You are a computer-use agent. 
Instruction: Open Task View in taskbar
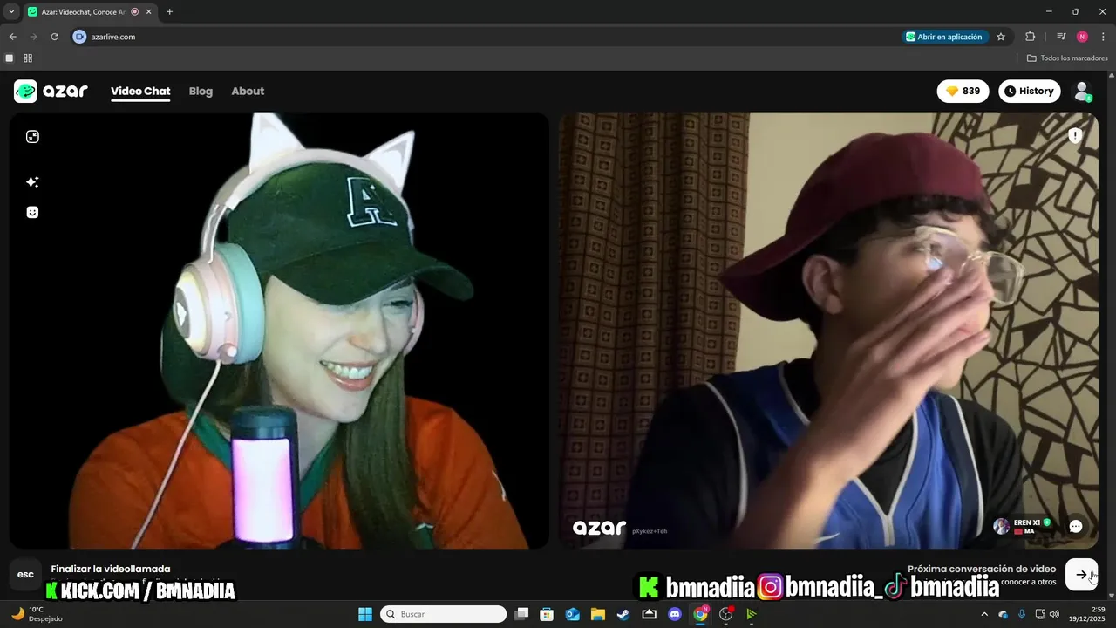pyautogui.click(x=521, y=614)
